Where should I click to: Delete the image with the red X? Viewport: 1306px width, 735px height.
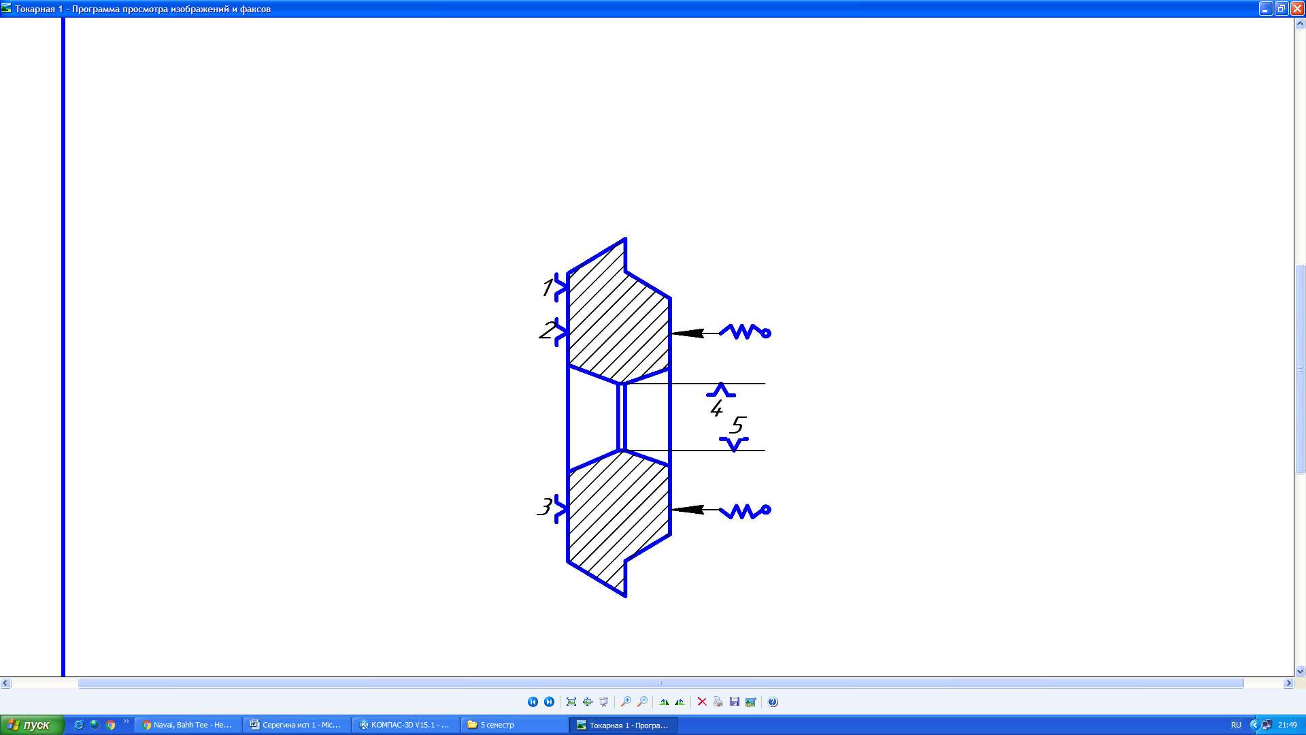(x=702, y=702)
